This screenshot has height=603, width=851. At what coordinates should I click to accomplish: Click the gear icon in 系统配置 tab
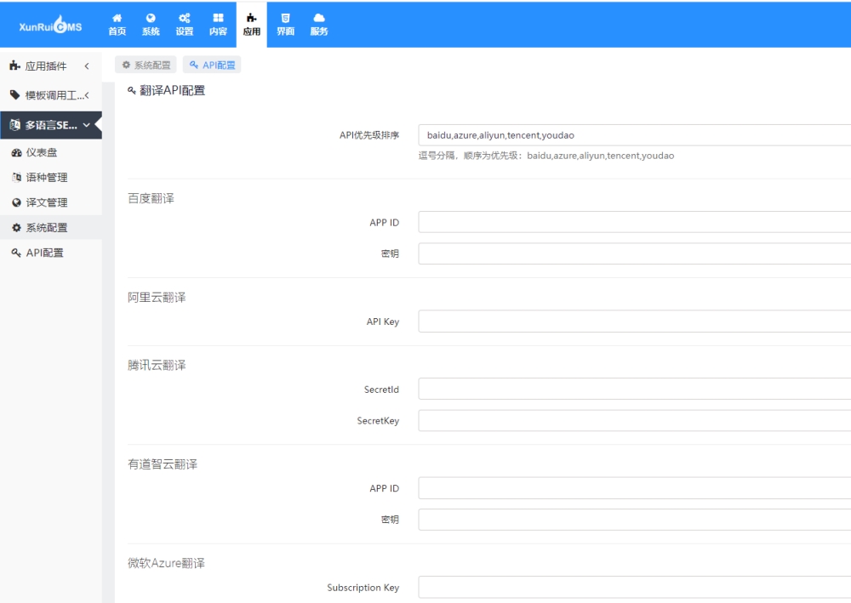click(x=126, y=65)
